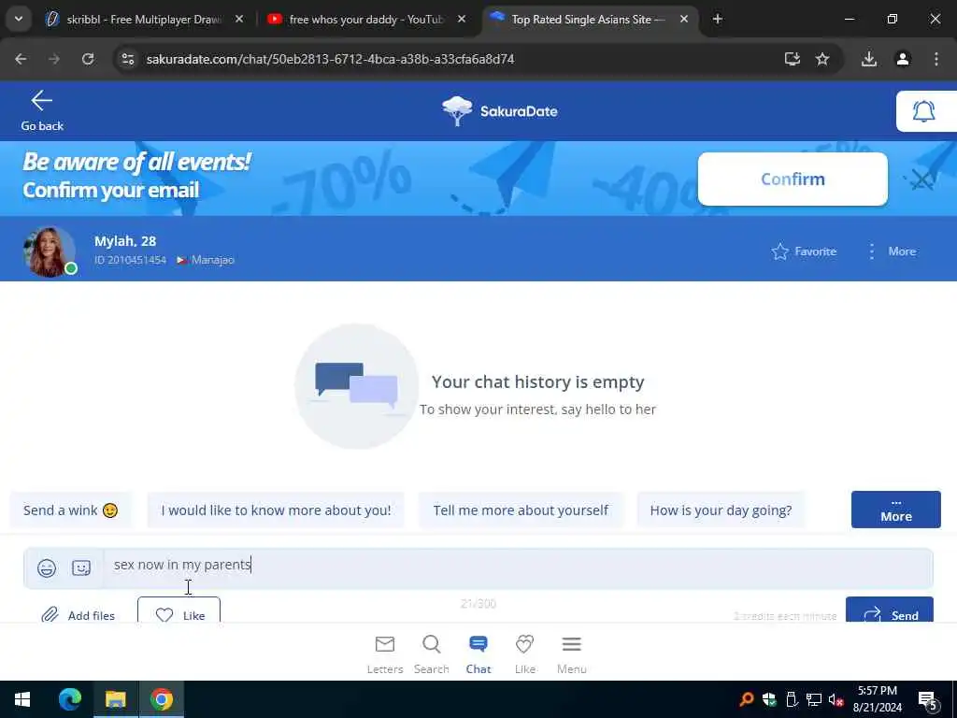Open the Windows Start menu
Screen dimensions: 957x718
pos(22,699)
